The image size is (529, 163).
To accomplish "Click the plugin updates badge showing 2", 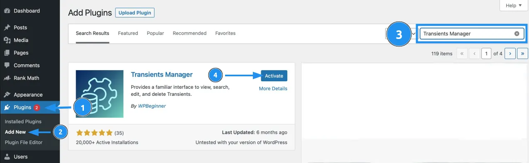I will tap(37, 107).
